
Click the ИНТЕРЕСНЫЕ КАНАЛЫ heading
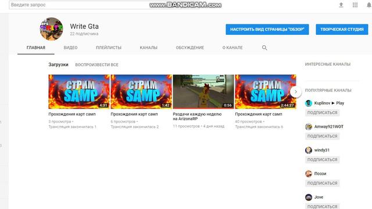point(328,64)
